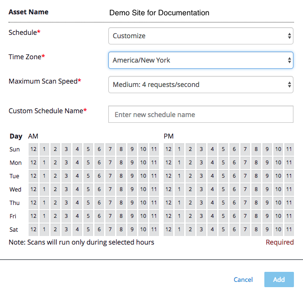The height and width of the screenshot is (290, 303).
Task: Select Thursday 12 PM hour cell
Action: (x=168, y=203)
